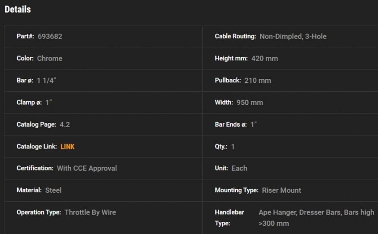The image size is (378, 234).
Task: Open the orange catalogue LINK
Action: tap(67, 147)
